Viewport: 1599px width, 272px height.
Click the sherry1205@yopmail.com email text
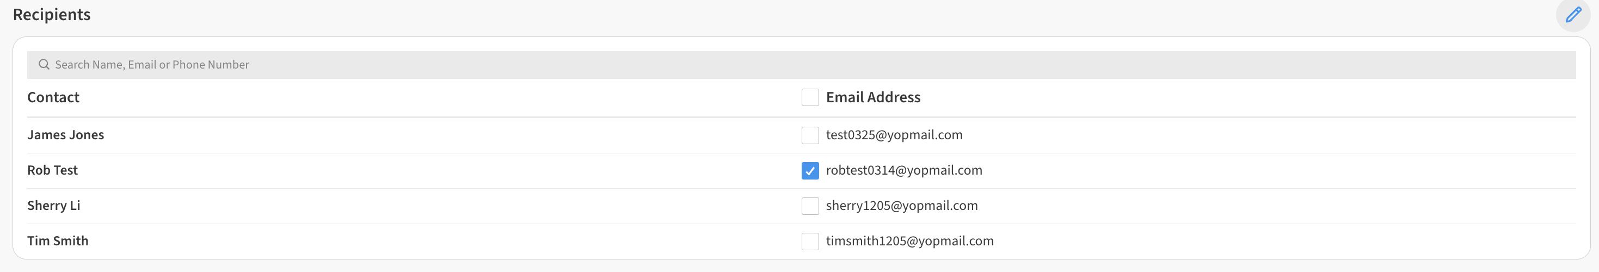[x=901, y=206]
